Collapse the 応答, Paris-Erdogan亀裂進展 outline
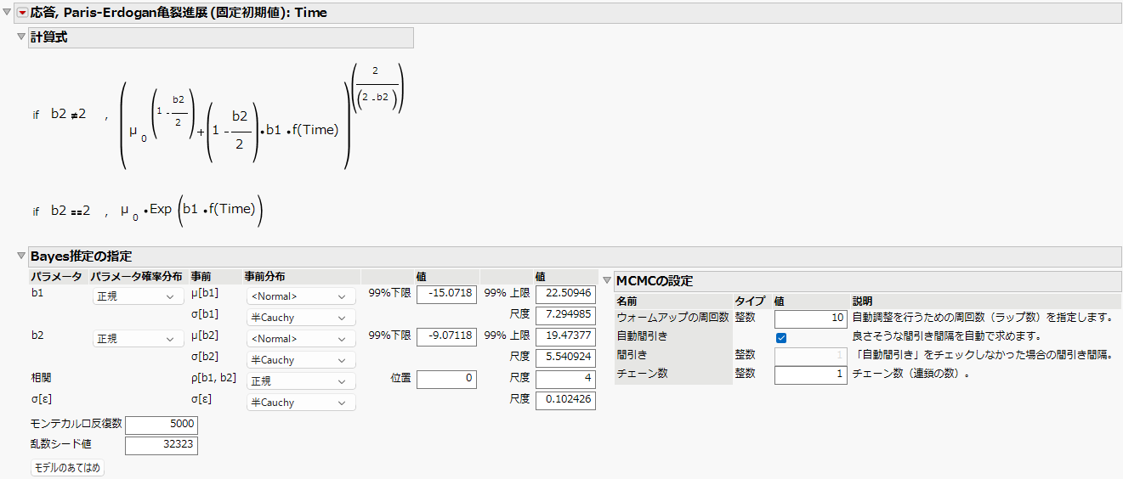The image size is (1123, 479). coord(8,13)
